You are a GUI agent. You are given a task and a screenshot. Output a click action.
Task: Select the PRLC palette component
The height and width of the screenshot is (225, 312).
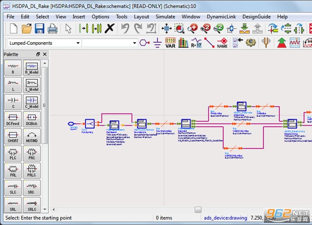tap(32, 171)
